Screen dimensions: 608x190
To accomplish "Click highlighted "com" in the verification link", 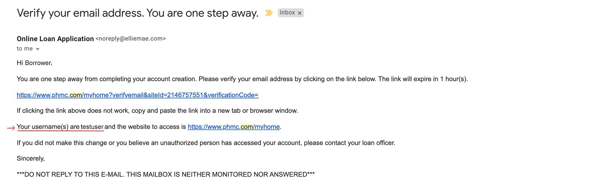I will coord(76,95).
